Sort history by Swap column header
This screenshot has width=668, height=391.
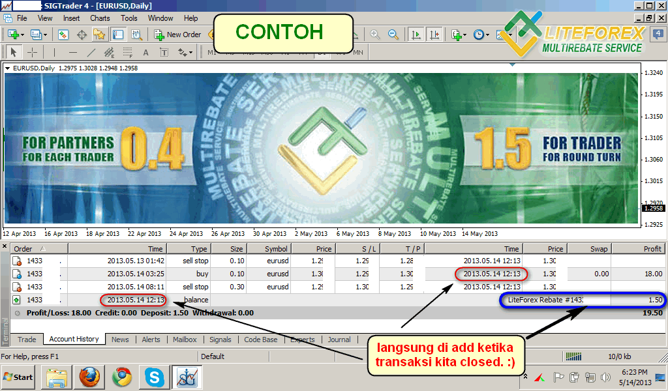pos(589,249)
